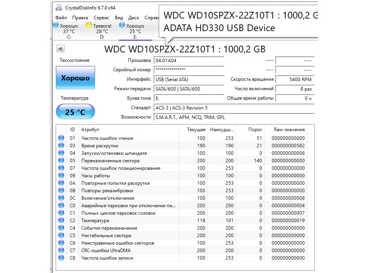Click status icon of attribute C2 row

[x=61, y=220]
